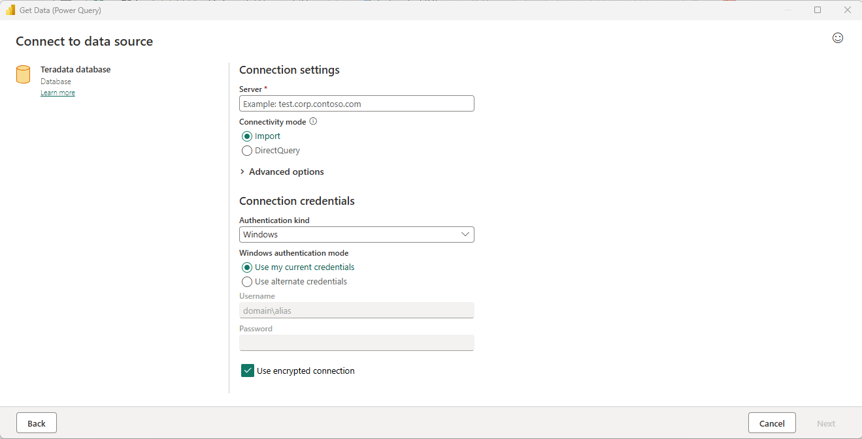Click the disabled Next button

coord(826,423)
